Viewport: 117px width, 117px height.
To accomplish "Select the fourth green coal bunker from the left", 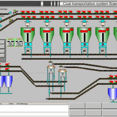I will (x=84, y=35).
